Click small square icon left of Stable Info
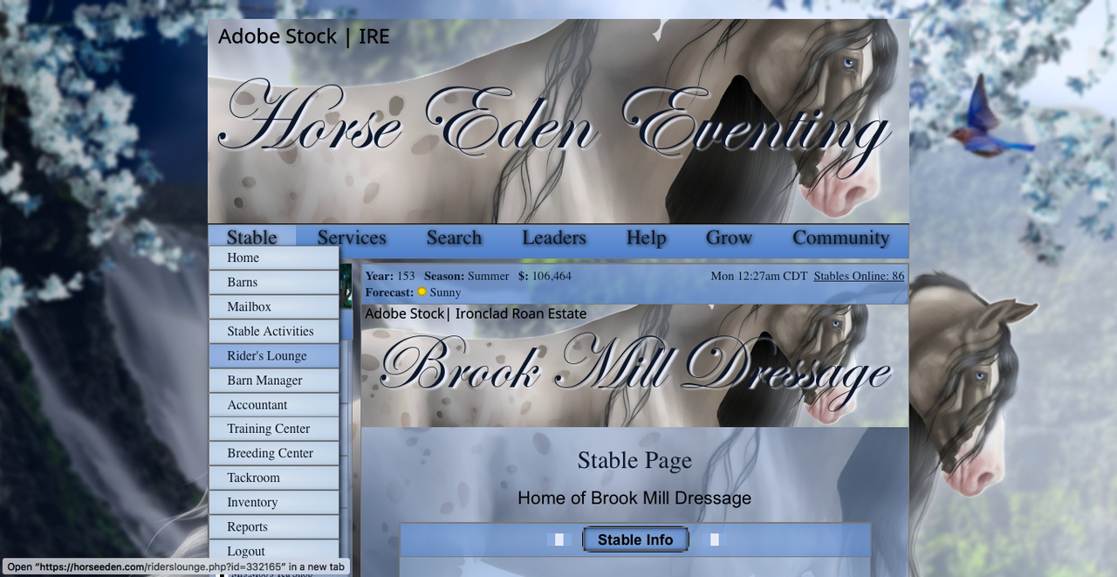 (x=559, y=539)
